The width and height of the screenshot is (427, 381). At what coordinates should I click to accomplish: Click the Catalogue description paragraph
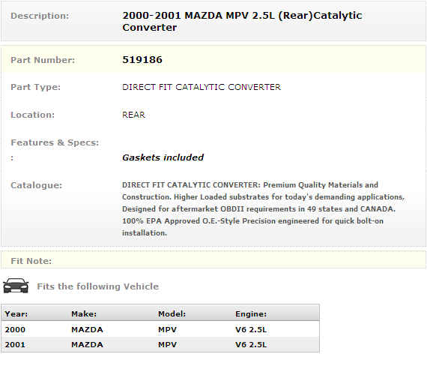click(263, 209)
